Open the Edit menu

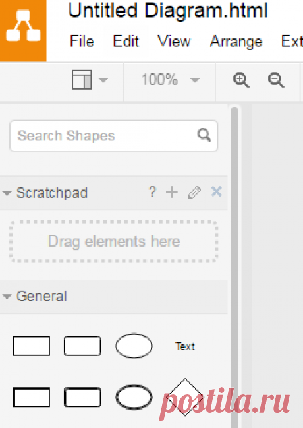coord(126,42)
